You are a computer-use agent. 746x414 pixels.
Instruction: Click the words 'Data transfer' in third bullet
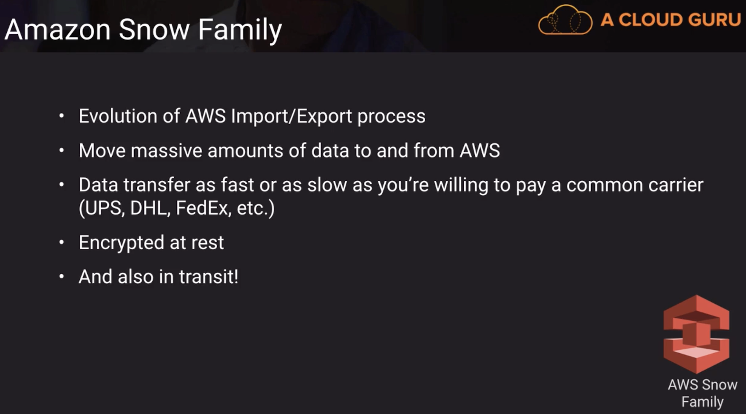(134, 185)
